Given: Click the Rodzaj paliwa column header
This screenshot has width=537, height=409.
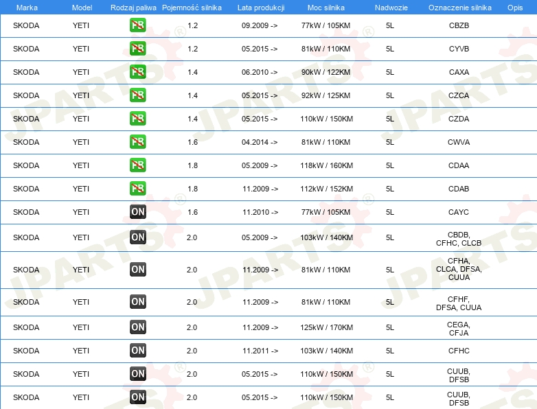Looking at the screenshot, I should pos(133,8).
